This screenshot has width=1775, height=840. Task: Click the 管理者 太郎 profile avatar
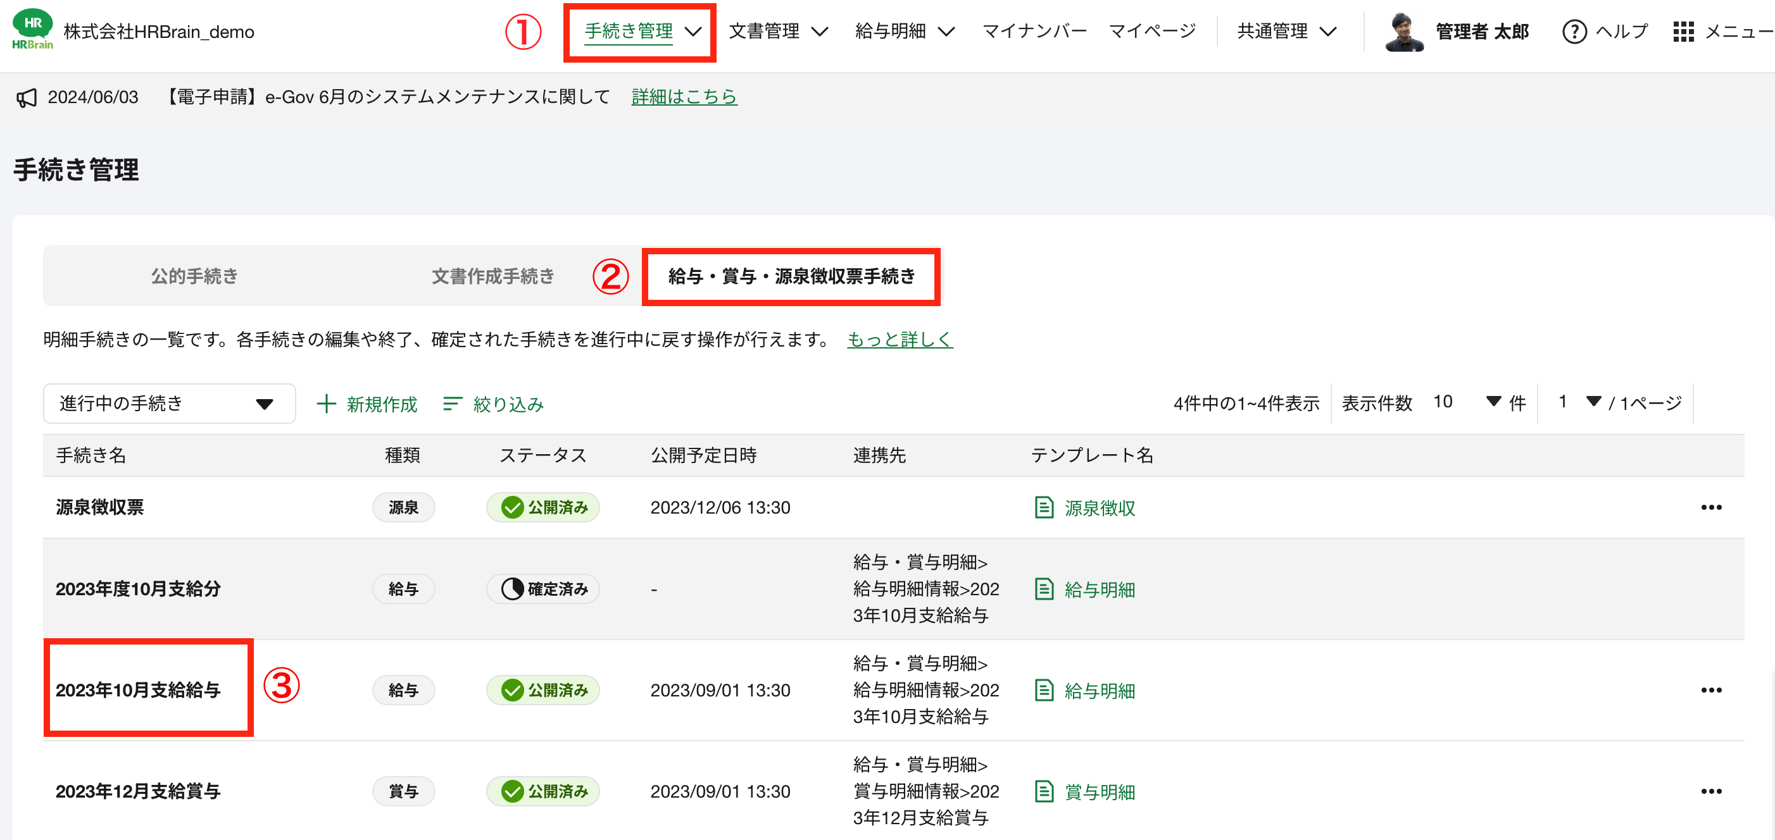[x=1403, y=32]
